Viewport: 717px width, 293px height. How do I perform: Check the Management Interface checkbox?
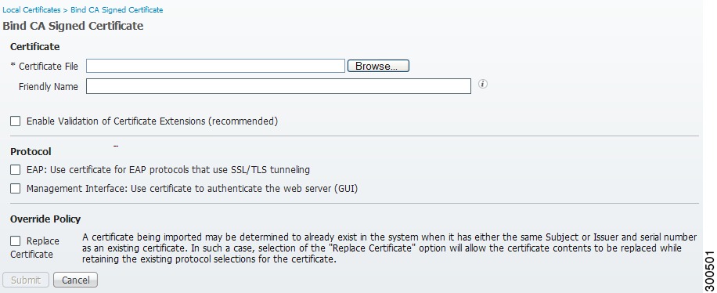(16, 189)
